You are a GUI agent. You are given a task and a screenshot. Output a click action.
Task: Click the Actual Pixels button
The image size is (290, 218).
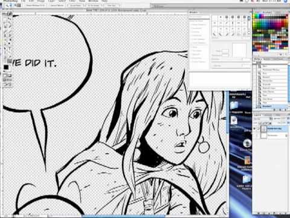(76, 5)
